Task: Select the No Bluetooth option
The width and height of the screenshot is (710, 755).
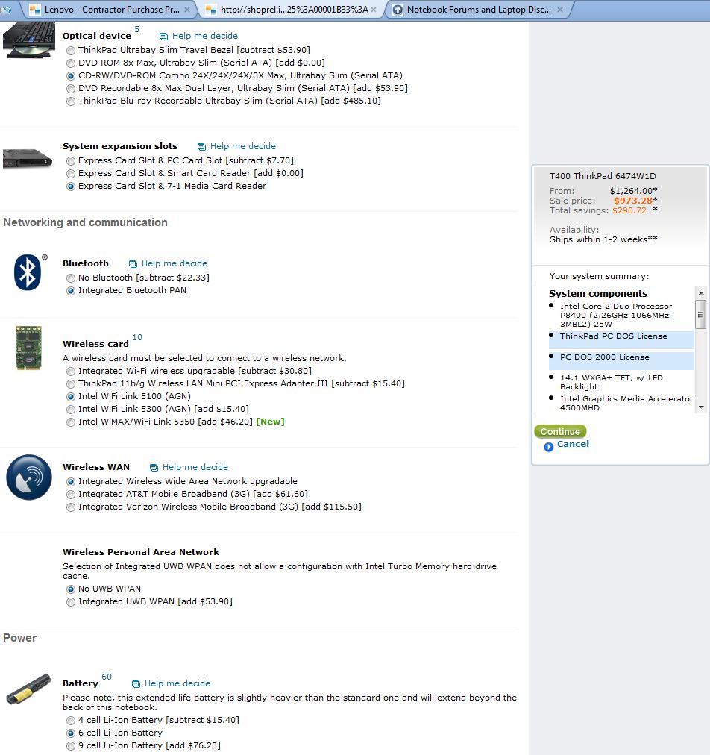Action: (71, 278)
